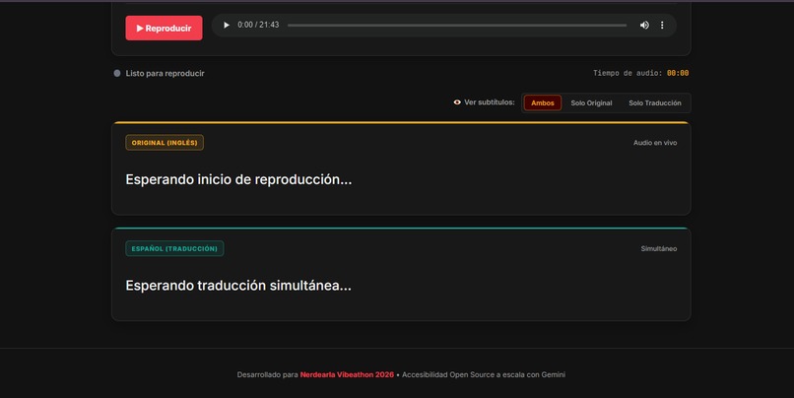Seek on the audio progress bar
Screen dimensions: 794x398
coord(457,25)
